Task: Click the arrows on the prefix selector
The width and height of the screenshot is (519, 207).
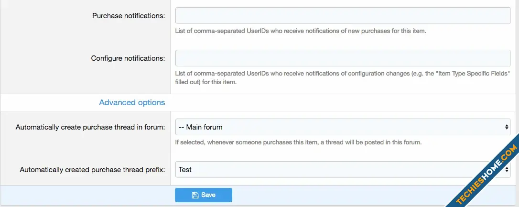Action: (x=507, y=170)
